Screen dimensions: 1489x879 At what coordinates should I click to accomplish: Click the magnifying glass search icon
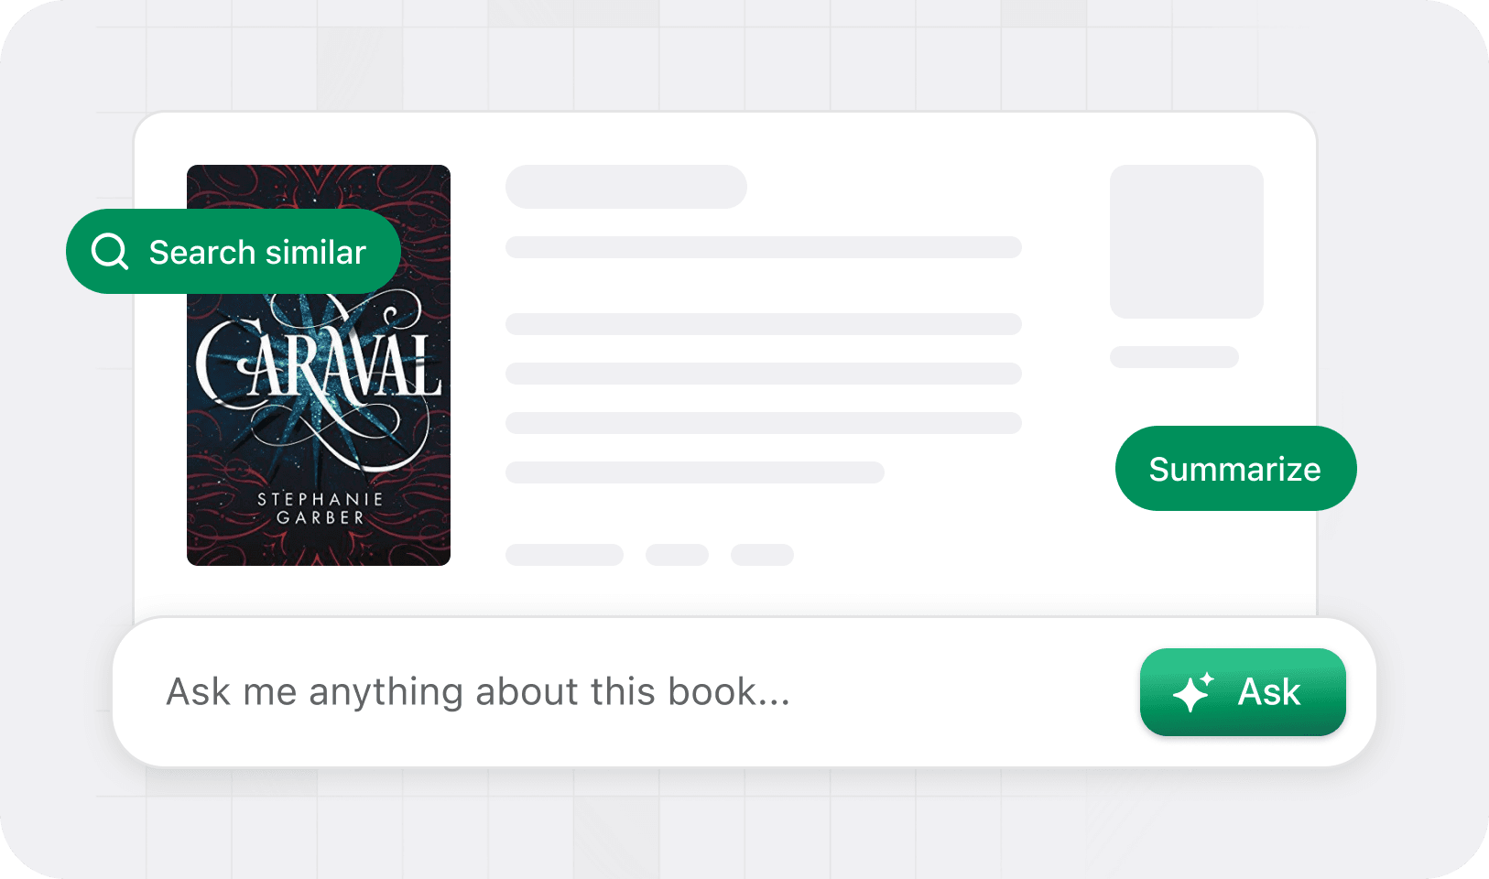click(x=110, y=251)
